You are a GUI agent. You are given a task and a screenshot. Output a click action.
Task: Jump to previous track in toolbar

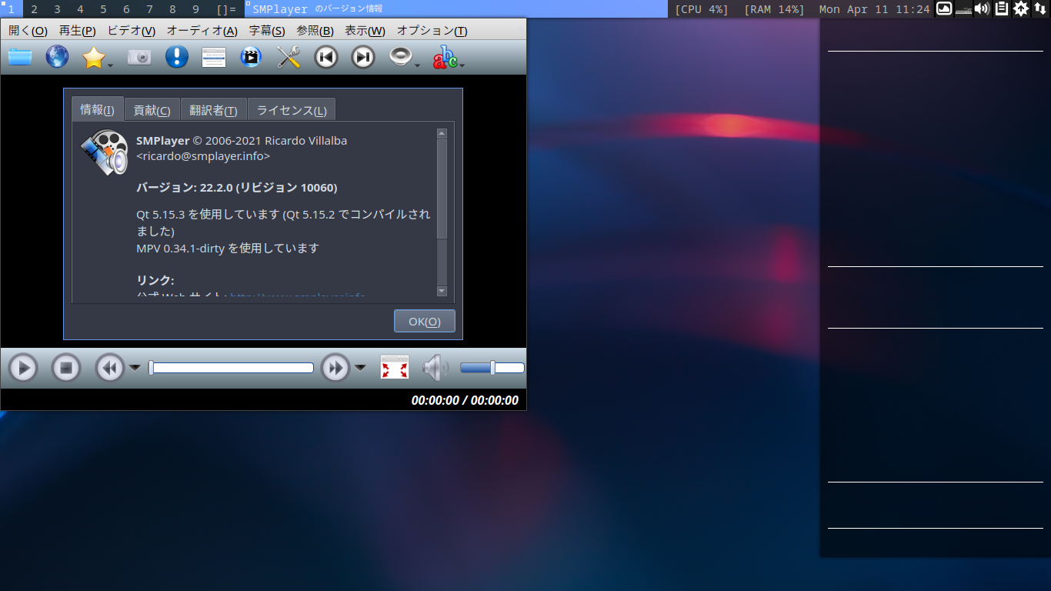tap(326, 57)
